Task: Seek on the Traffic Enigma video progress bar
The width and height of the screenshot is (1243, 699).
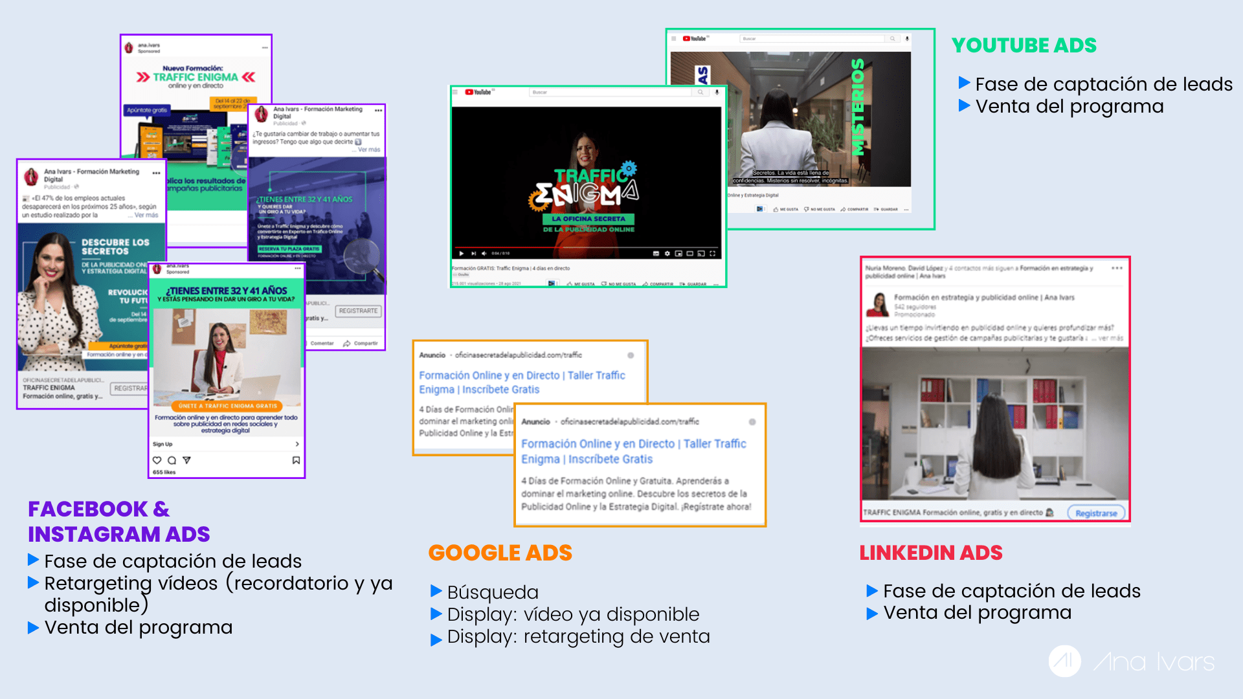Action: [x=586, y=247]
